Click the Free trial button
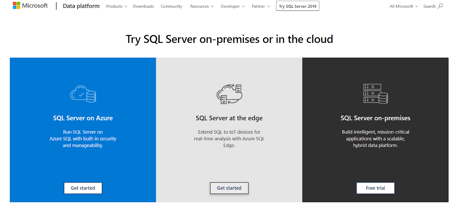This screenshot has width=455, height=211. pos(375,188)
